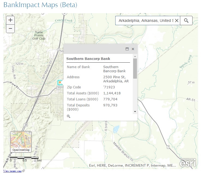Click the WP Malone Dr label
Image resolution: width=201 pixels, height=174 pixels.
(x=47, y=69)
